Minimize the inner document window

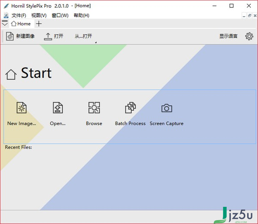click(x=244, y=16)
